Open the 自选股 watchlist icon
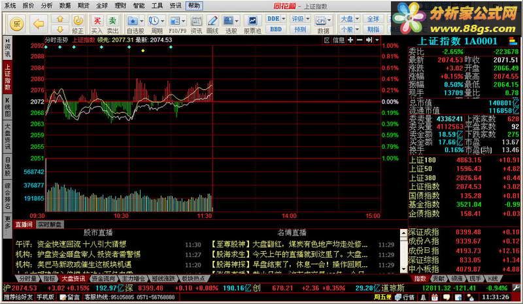This screenshot has width=523, height=304. click(133, 21)
